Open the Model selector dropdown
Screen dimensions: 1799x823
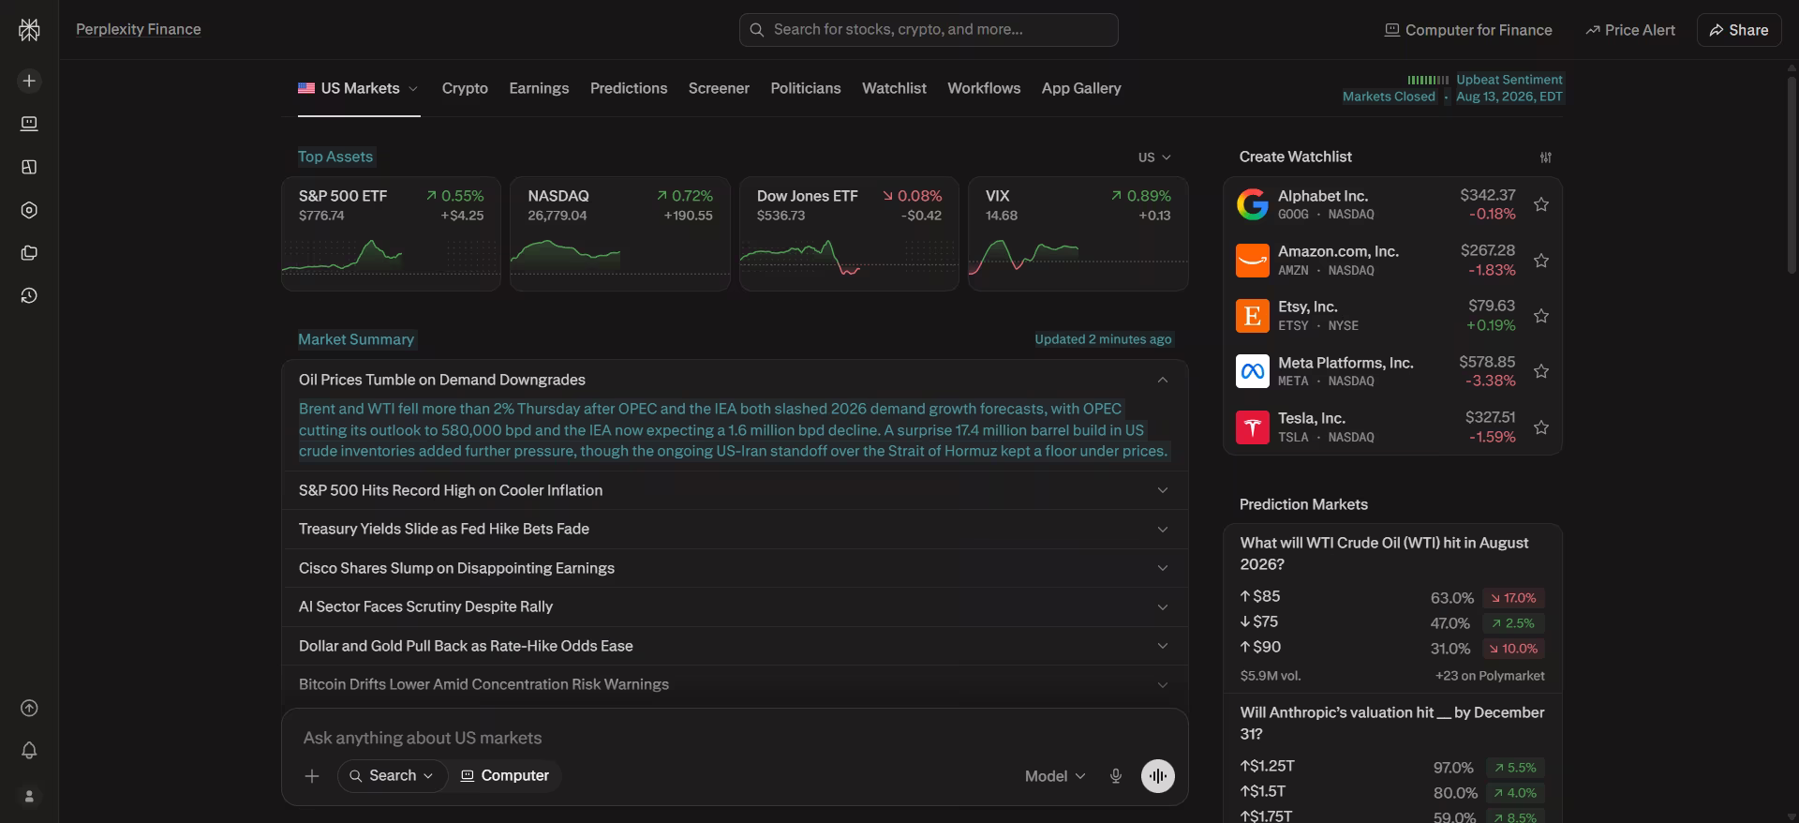(1055, 776)
